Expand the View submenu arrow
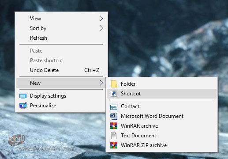This screenshot has height=159, width=228. tap(101, 19)
